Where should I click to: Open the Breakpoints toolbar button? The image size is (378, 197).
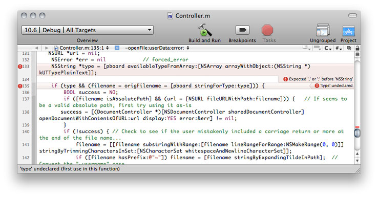(242, 30)
